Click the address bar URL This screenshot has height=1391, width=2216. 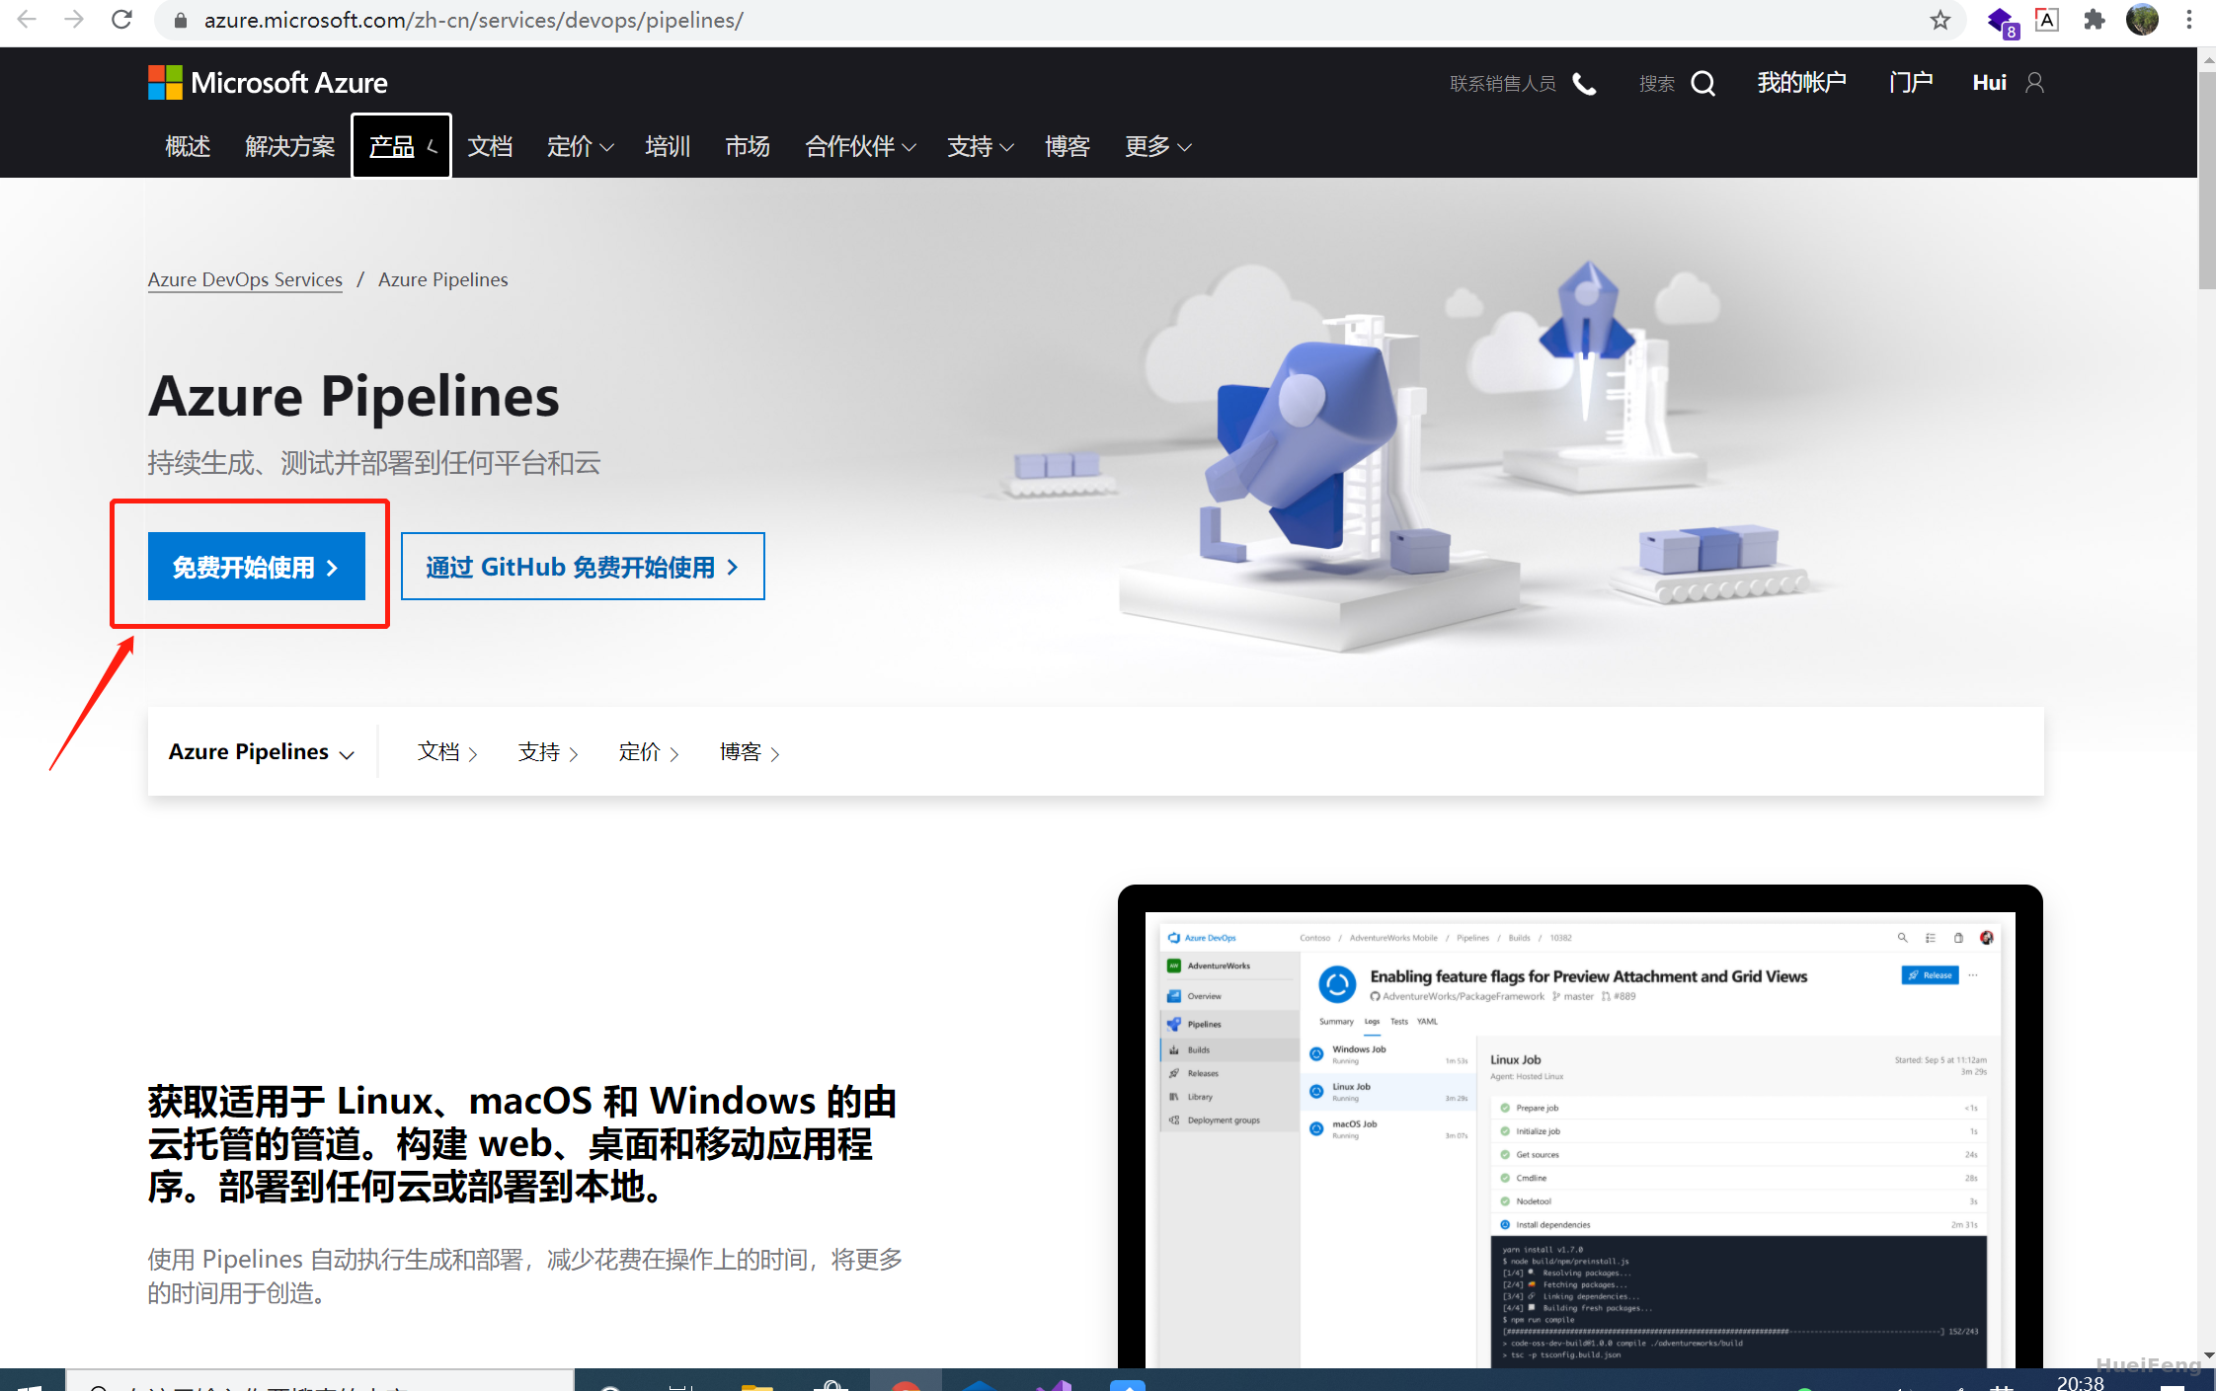coord(474,20)
